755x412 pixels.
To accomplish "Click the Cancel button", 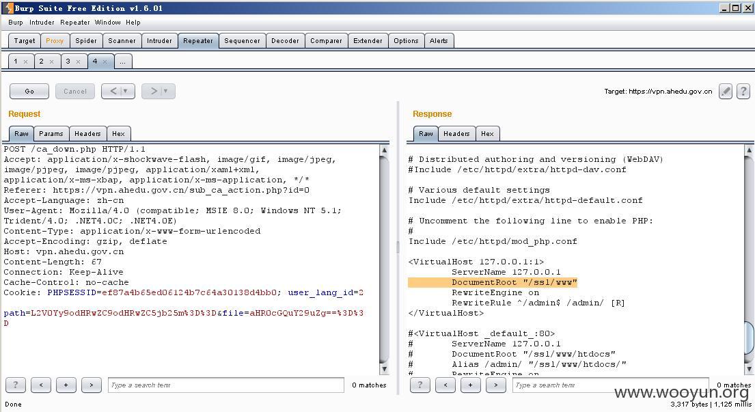I will 75,91.
